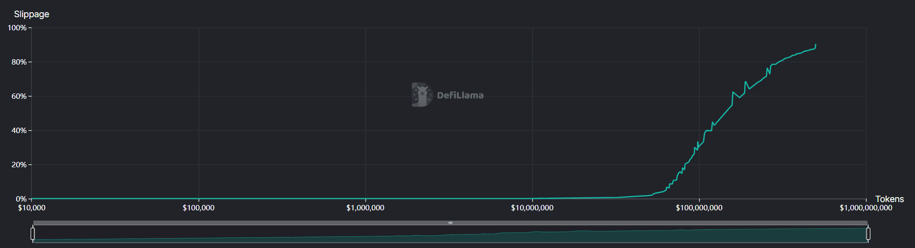
Task: Click the $10,000 x-axis label
Action: tap(32, 208)
